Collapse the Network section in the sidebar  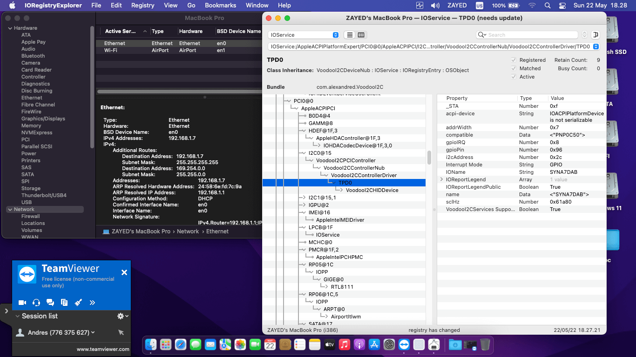point(10,209)
